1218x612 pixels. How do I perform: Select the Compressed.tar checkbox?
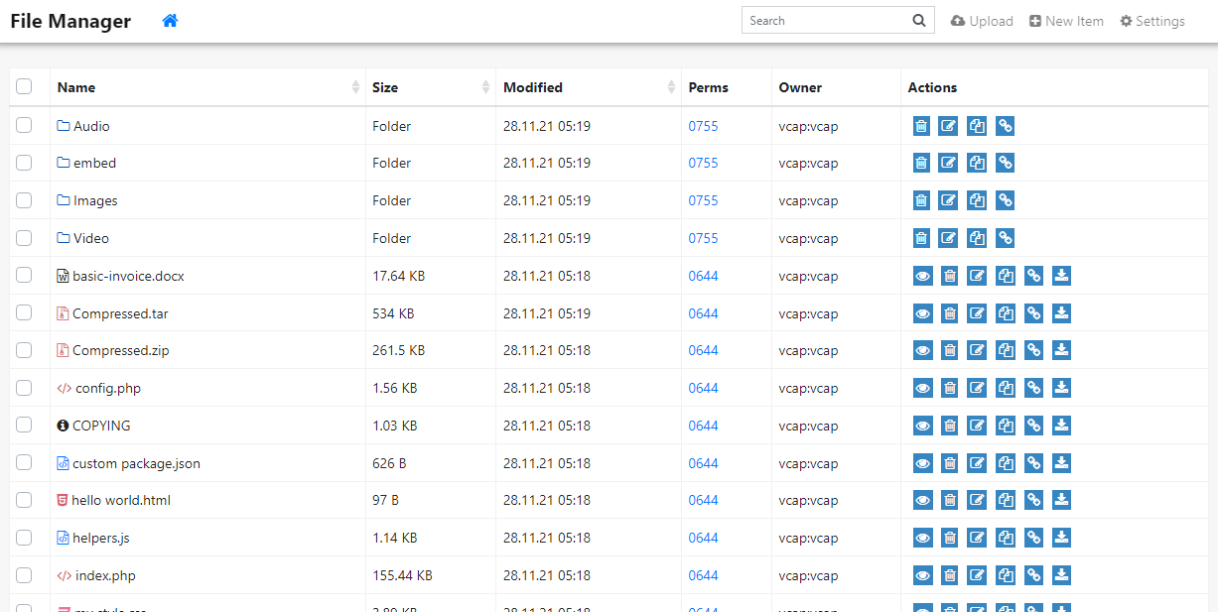(x=24, y=312)
